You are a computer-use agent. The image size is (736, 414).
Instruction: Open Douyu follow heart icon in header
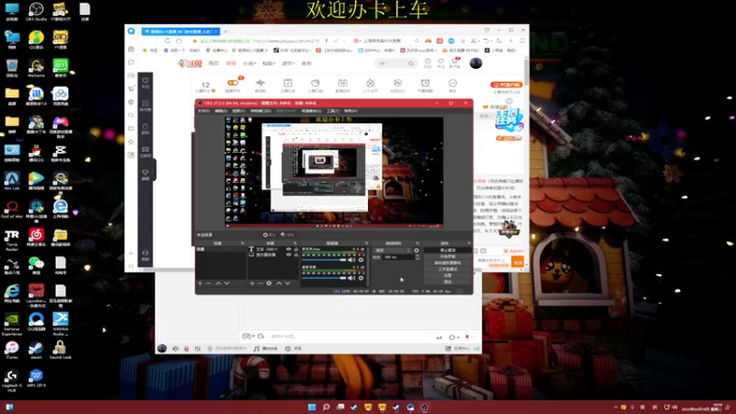pos(441,63)
